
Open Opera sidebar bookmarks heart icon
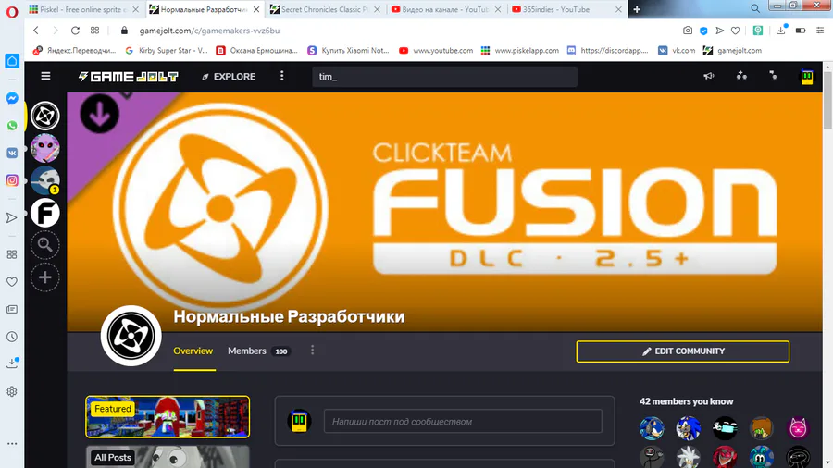coord(12,282)
